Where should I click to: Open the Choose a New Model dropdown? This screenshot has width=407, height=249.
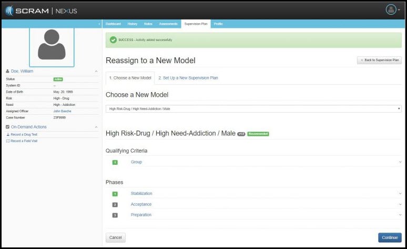pos(253,109)
